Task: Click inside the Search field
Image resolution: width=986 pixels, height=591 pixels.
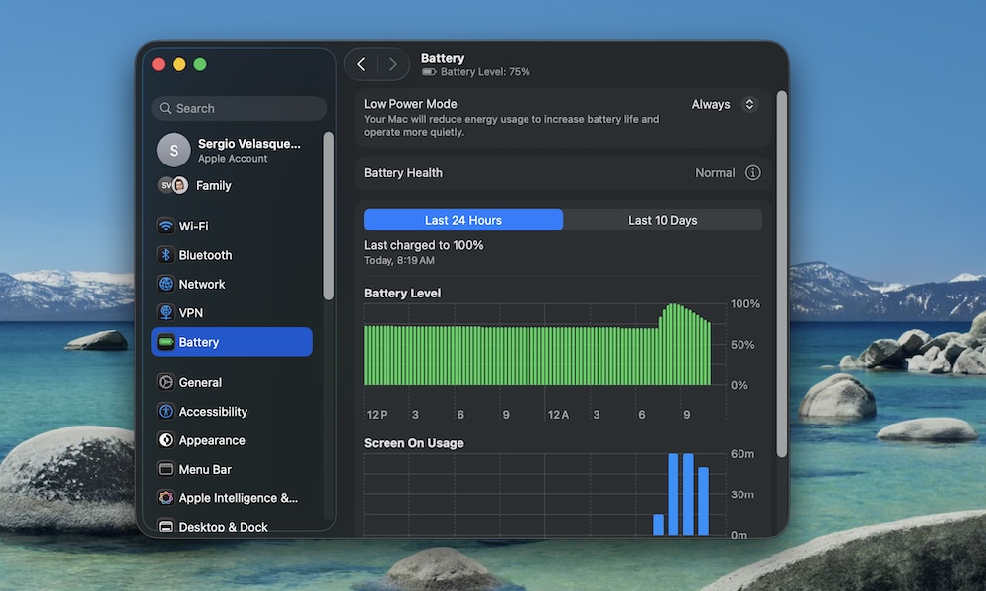Action: [239, 108]
